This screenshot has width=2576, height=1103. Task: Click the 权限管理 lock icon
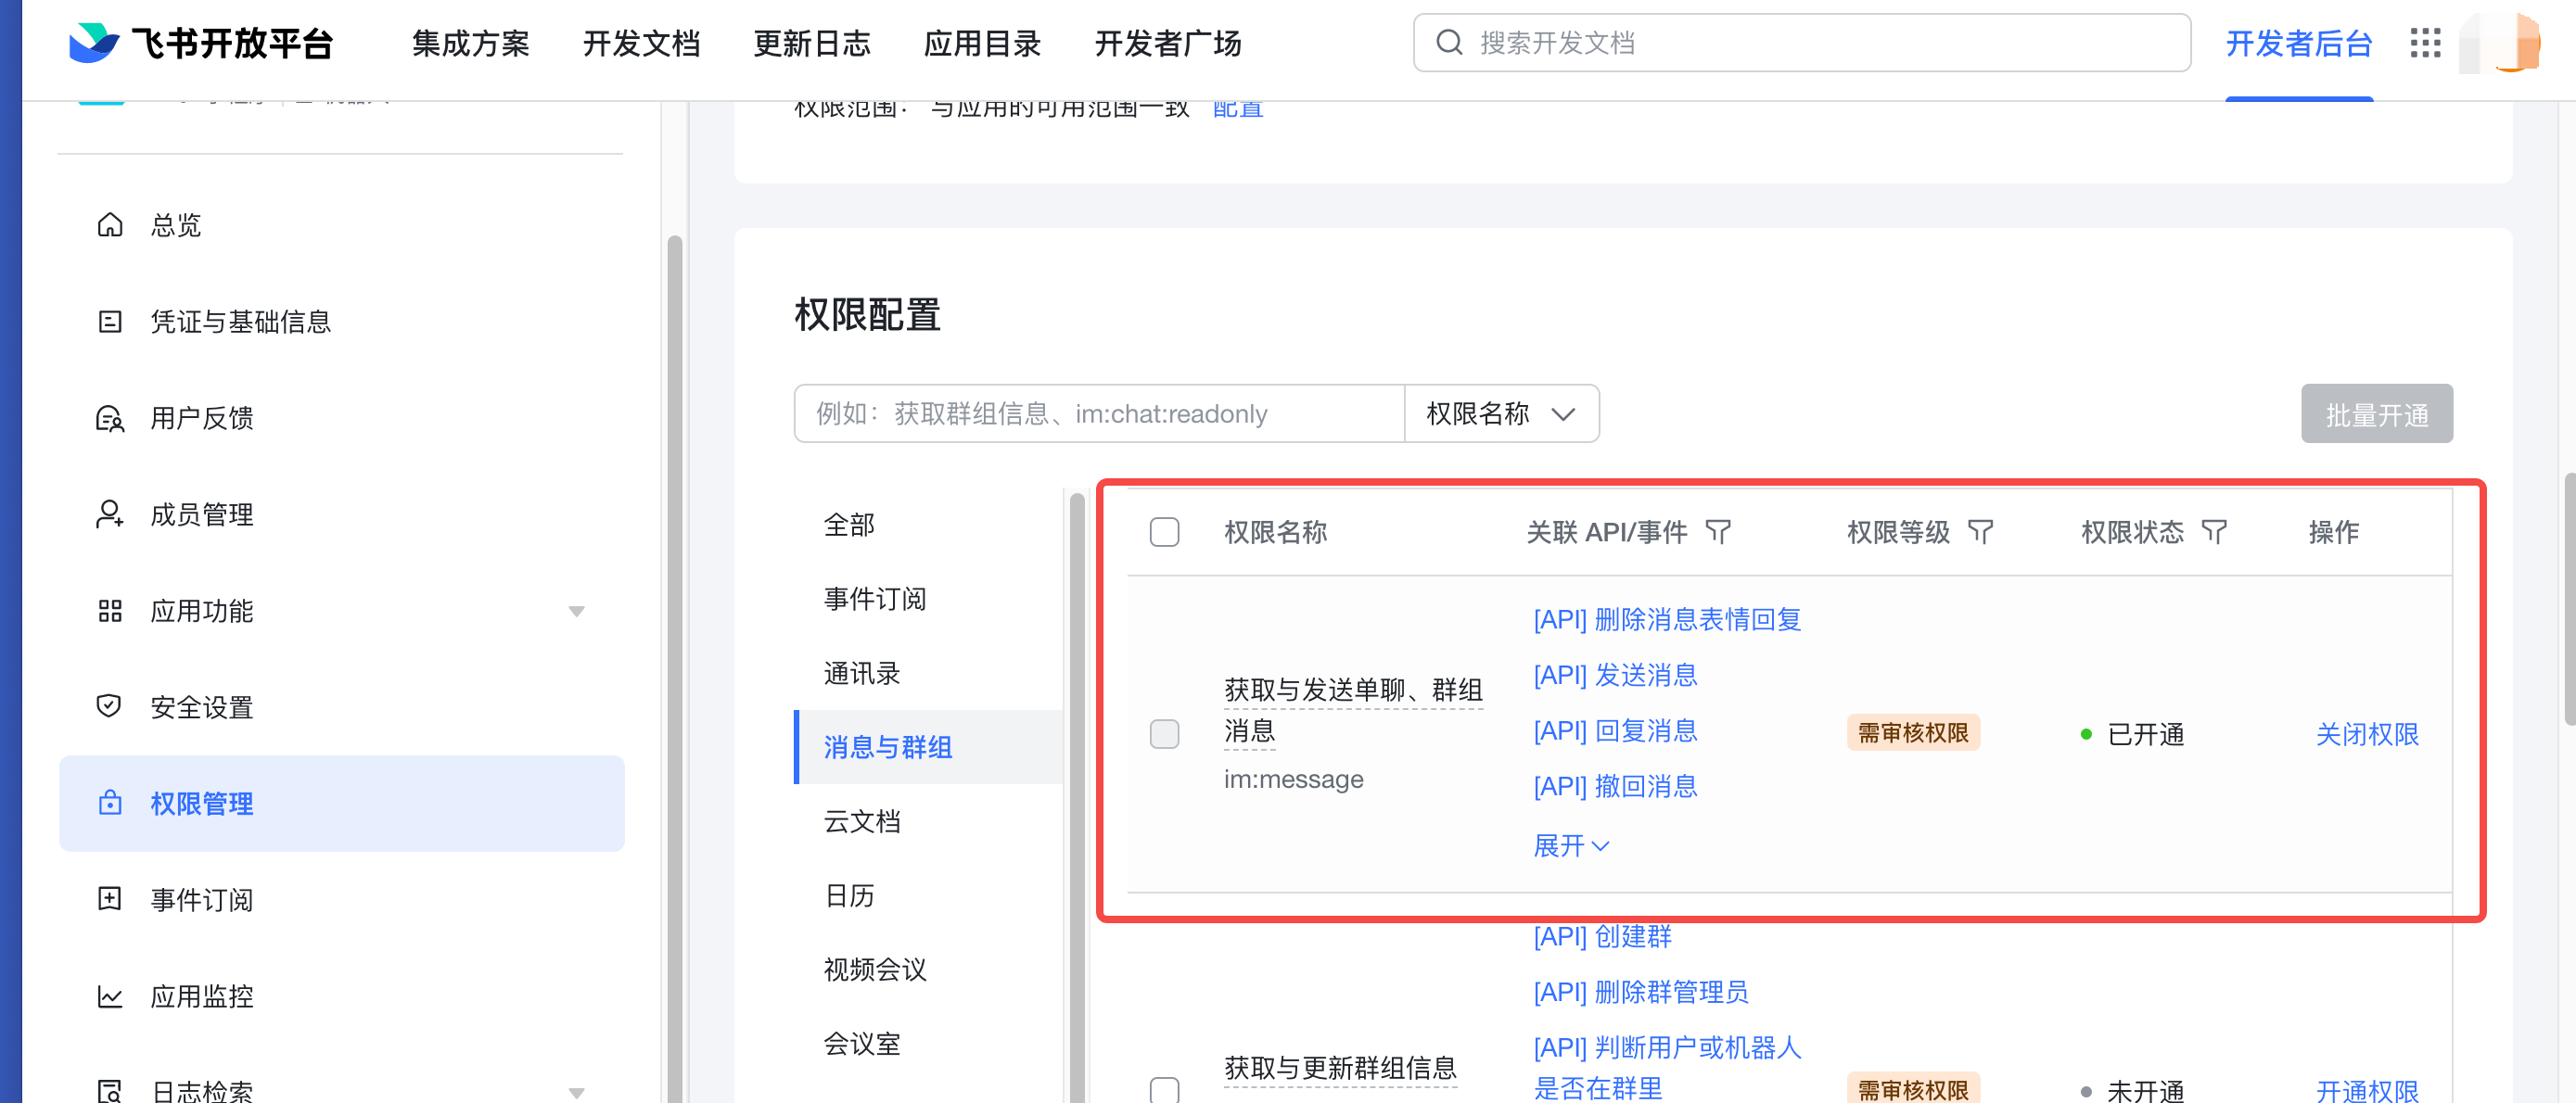pyautogui.click(x=110, y=803)
